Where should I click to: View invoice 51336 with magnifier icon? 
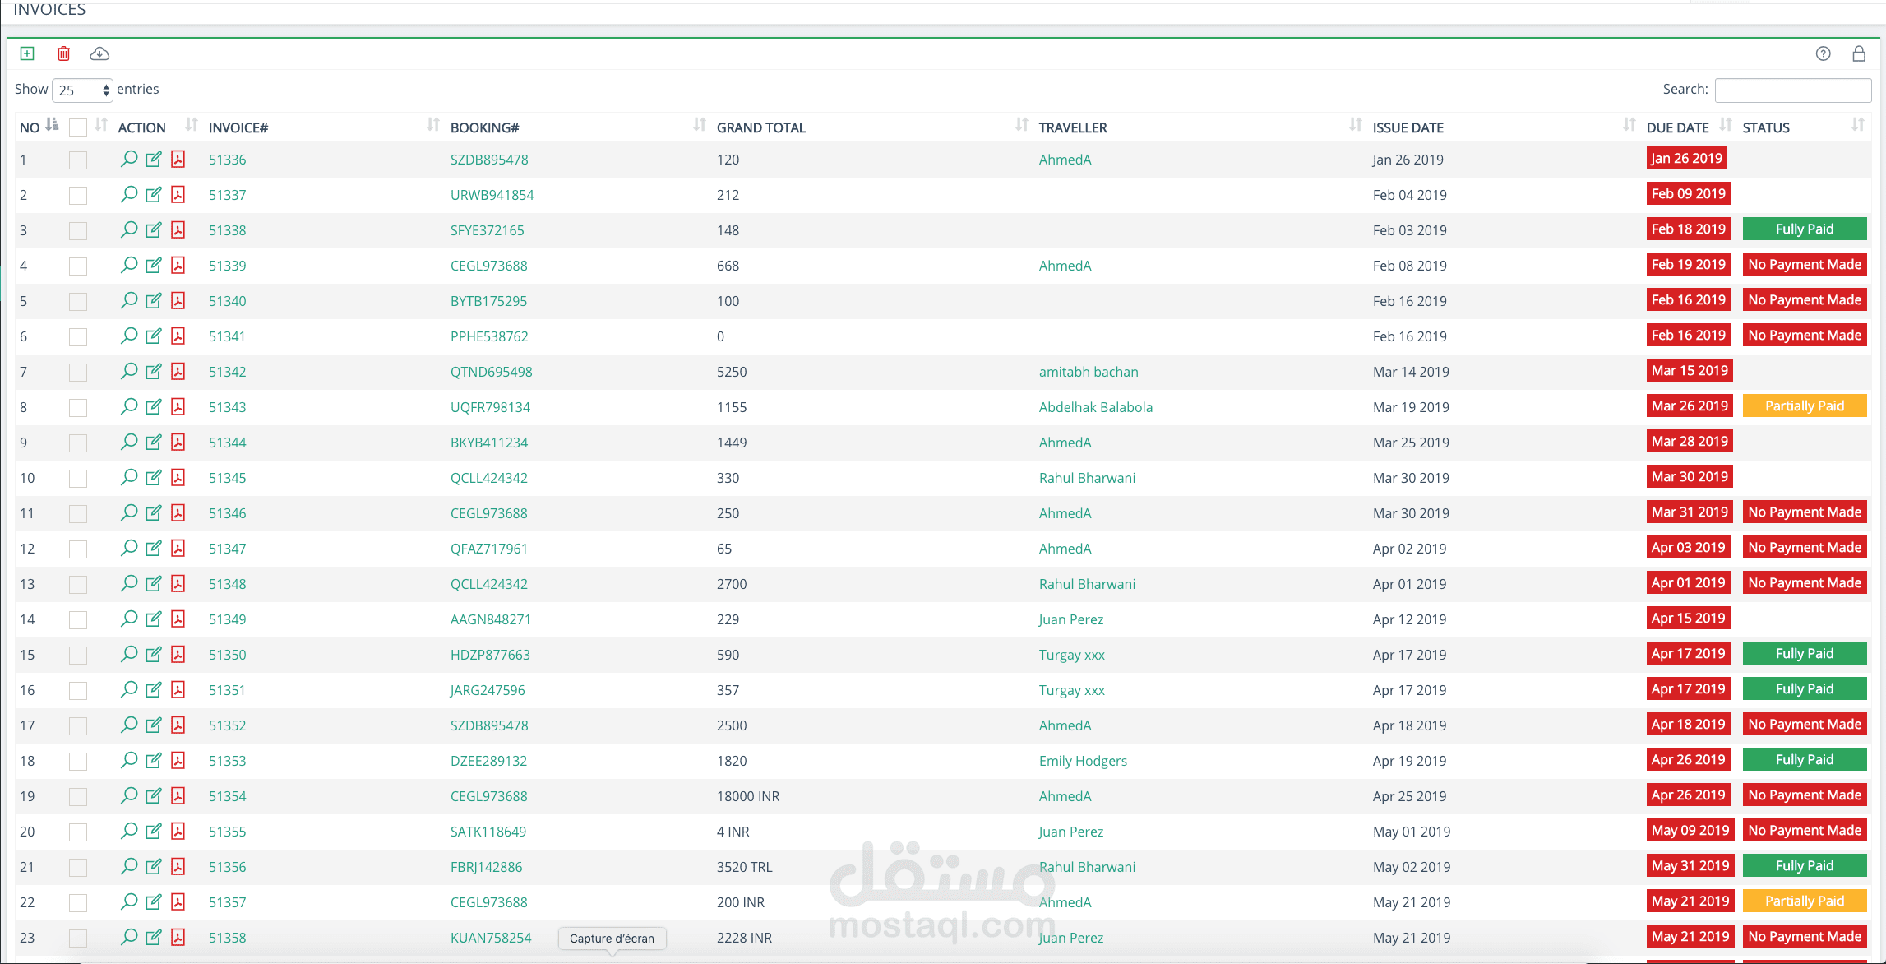click(x=129, y=159)
